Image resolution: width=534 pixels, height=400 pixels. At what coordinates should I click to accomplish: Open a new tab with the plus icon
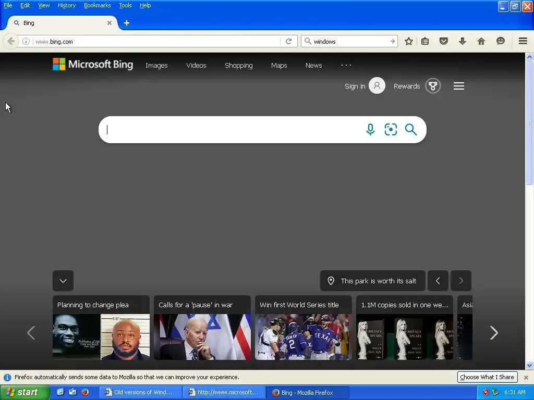click(x=127, y=23)
